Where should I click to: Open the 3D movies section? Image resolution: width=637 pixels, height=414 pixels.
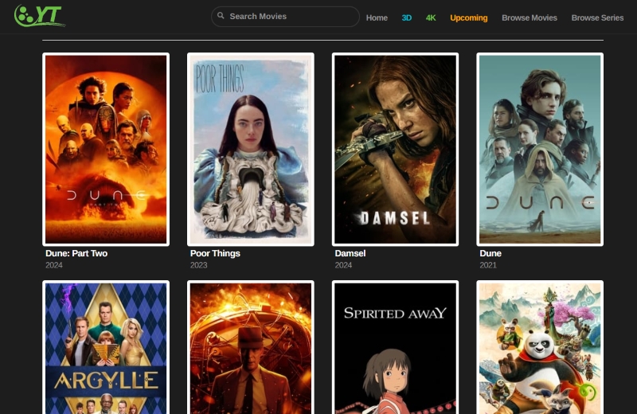(407, 18)
